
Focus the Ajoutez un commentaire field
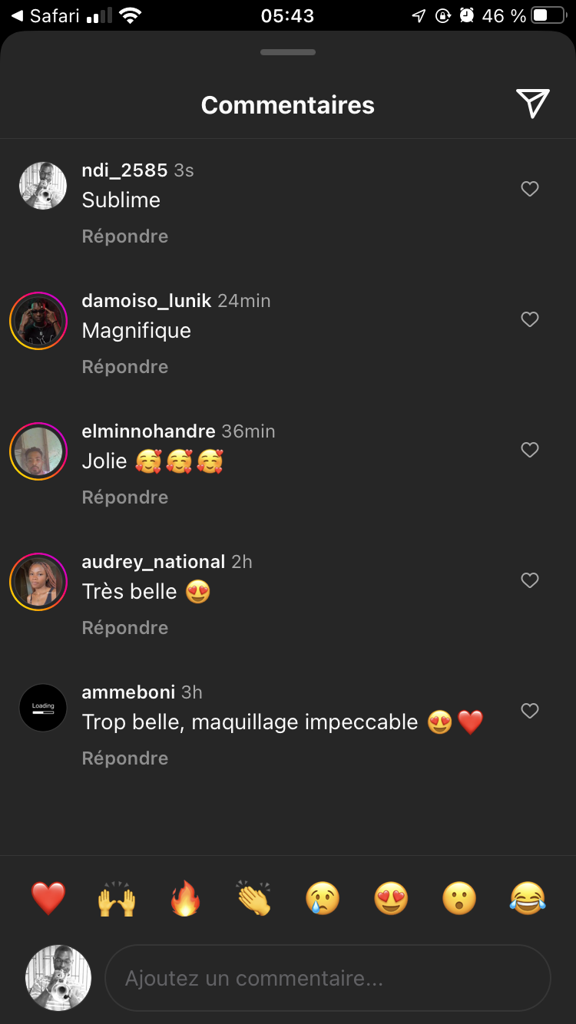pyautogui.click(x=328, y=978)
